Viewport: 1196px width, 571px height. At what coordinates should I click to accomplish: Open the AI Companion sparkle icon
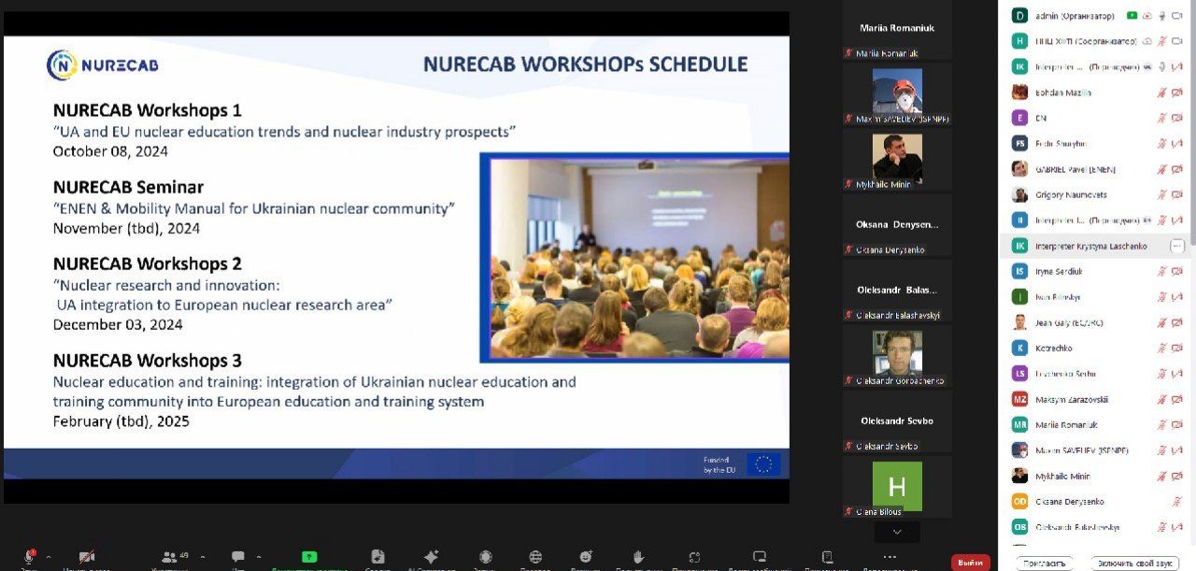(x=431, y=556)
